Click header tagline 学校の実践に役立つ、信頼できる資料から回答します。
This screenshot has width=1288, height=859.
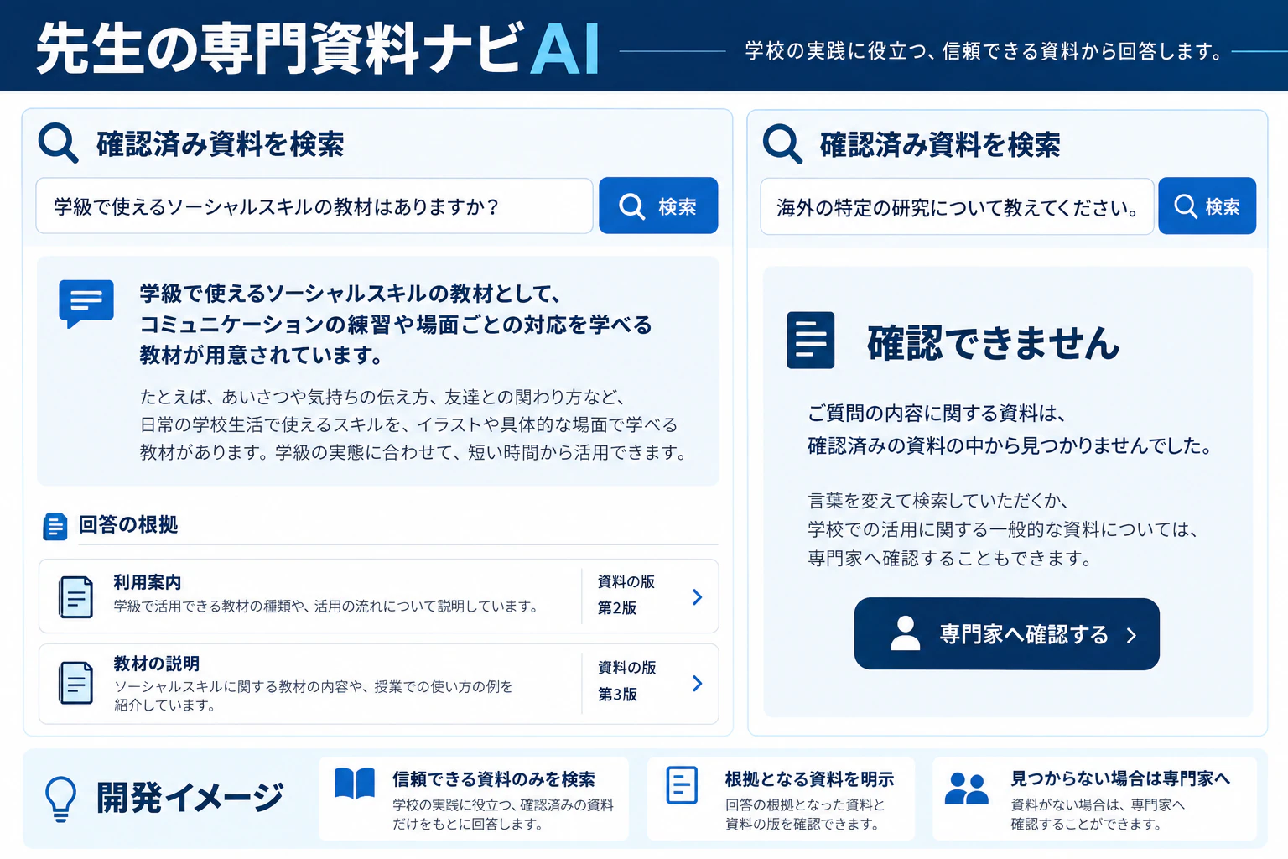pyautogui.click(x=984, y=51)
